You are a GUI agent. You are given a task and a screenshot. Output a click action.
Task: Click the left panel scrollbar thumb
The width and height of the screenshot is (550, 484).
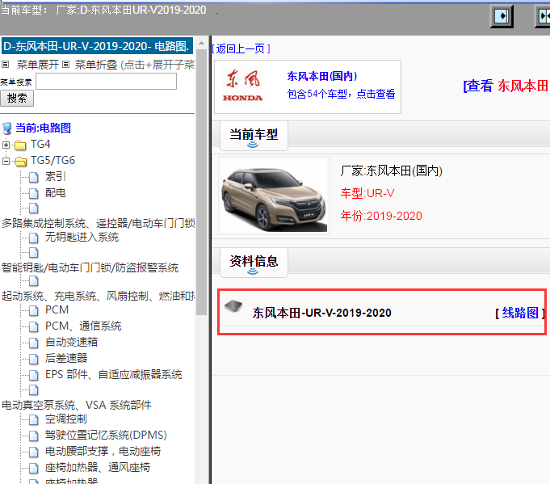pos(201,182)
